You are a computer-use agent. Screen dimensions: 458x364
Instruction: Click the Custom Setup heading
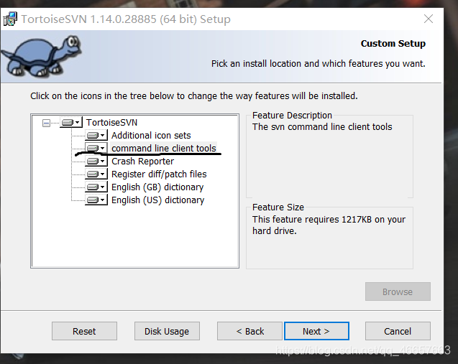tap(393, 44)
